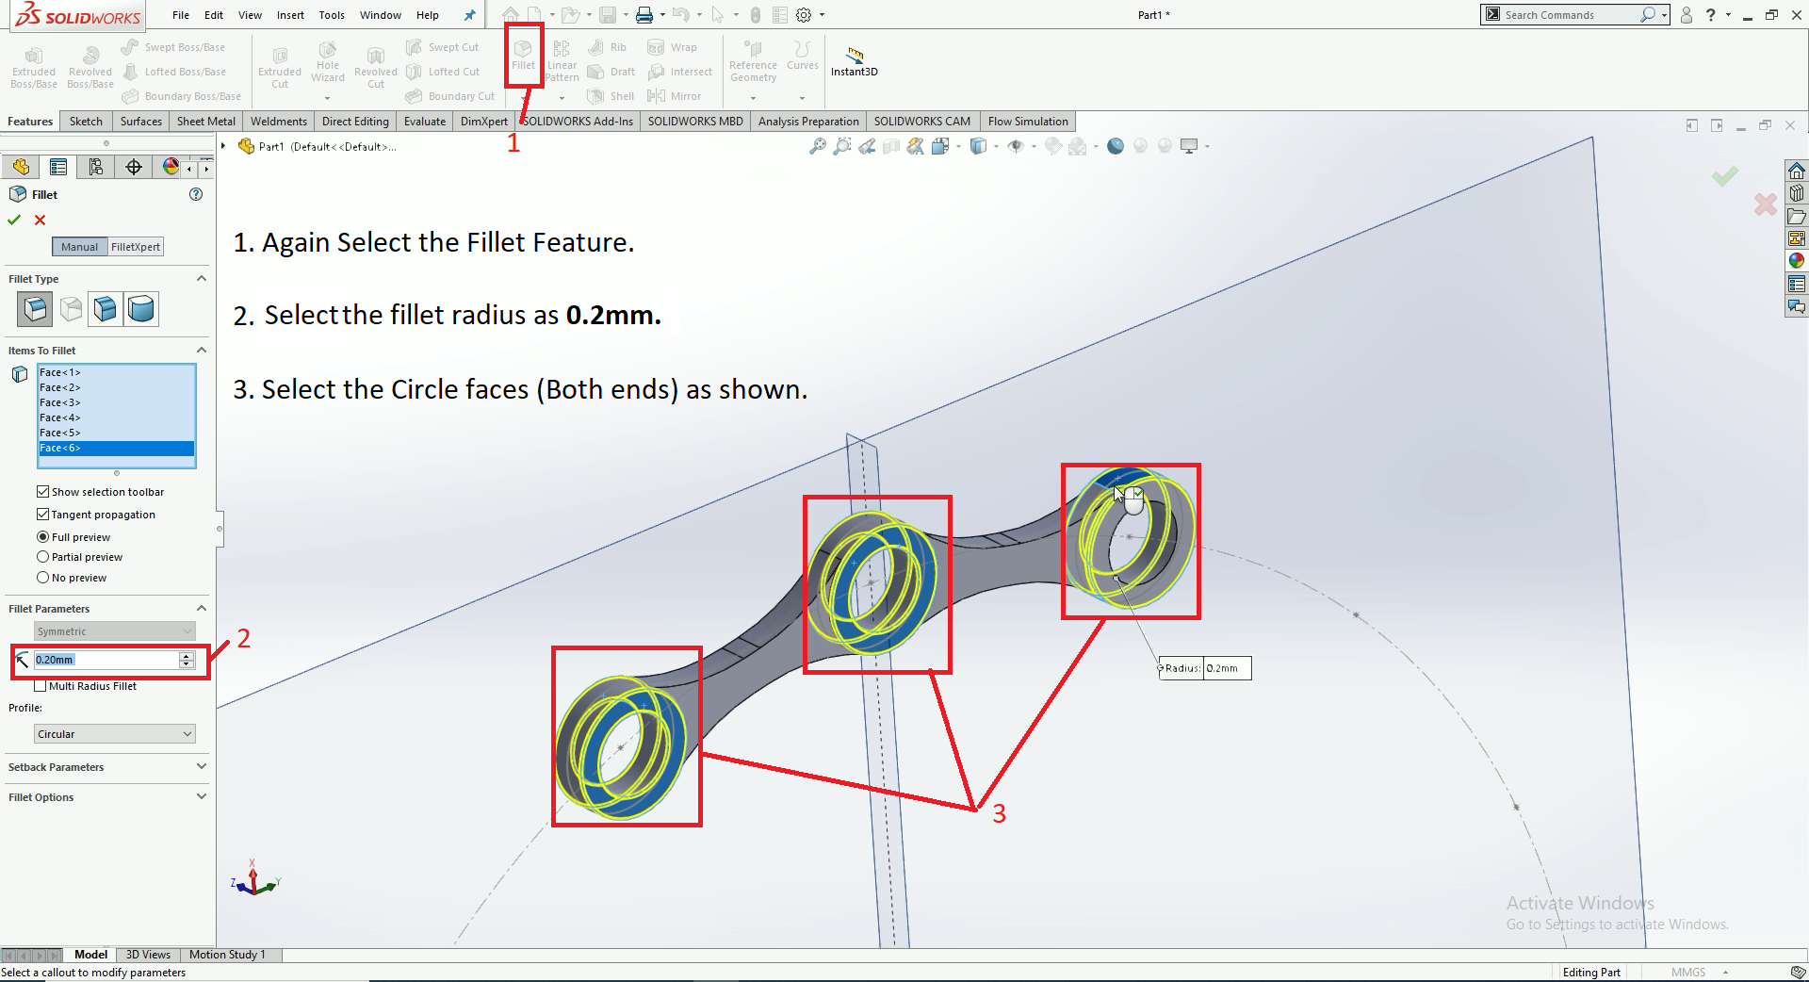1809x982 pixels.
Task: Click the Zoom to Fit icon
Action: 818,146
